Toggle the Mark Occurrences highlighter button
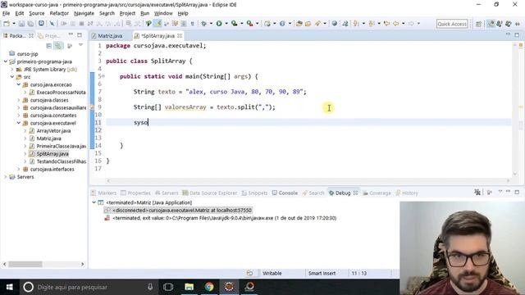Viewport: 525px width, 295px height. coord(157,24)
